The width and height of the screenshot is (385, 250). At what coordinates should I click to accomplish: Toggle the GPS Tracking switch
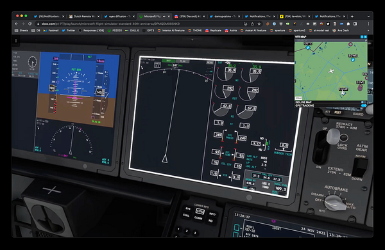click(x=364, y=105)
